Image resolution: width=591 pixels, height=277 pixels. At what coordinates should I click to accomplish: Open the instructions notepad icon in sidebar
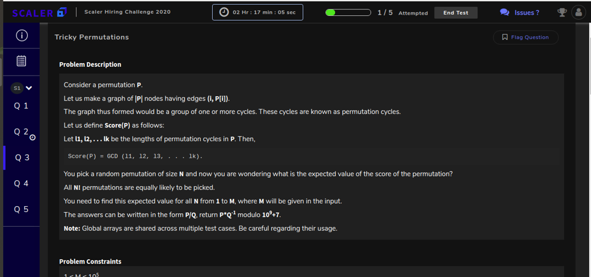(21, 61)
